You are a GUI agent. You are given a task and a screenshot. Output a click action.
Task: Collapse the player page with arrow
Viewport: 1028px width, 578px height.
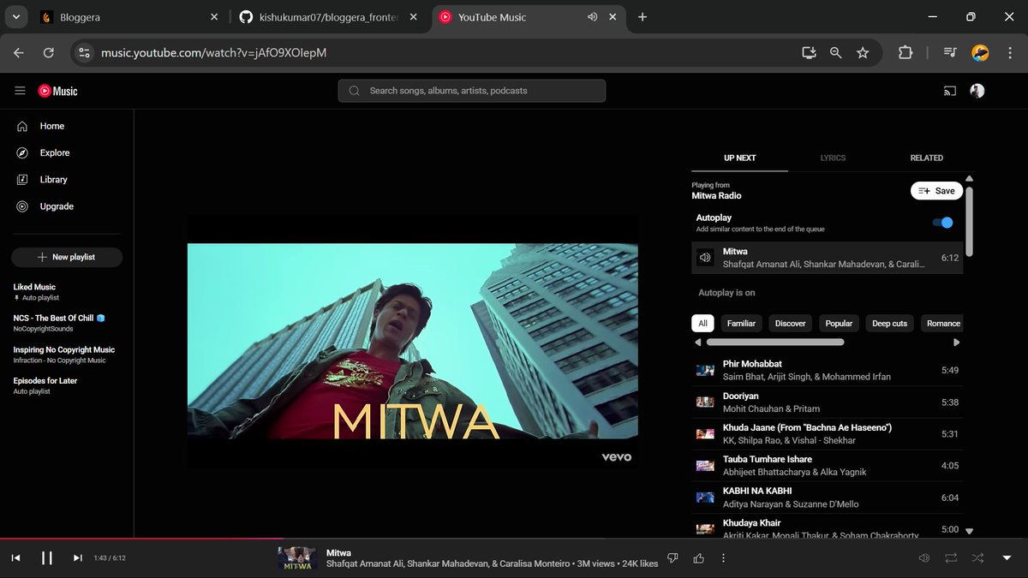(1007, 558)
